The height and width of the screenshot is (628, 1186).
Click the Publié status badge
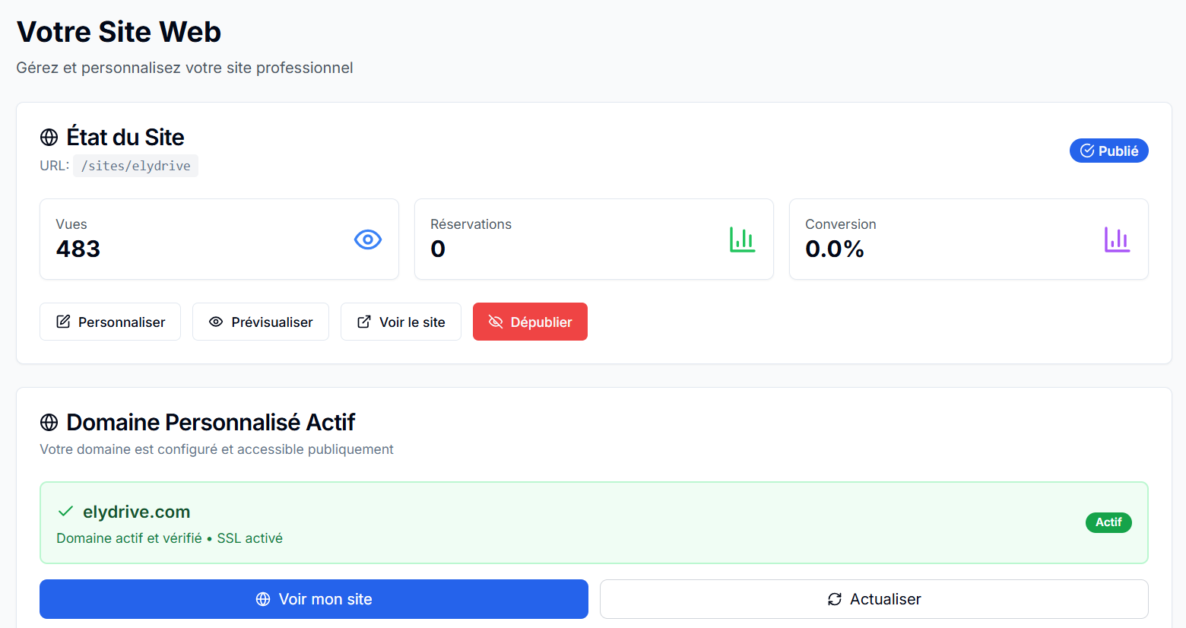(1109, 150)
